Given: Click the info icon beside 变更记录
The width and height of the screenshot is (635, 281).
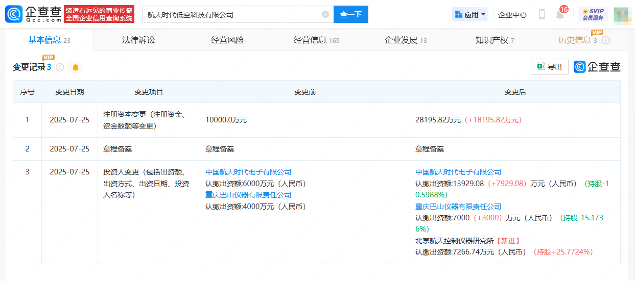Looking at the screenshot, I should (x=60, y=67).
